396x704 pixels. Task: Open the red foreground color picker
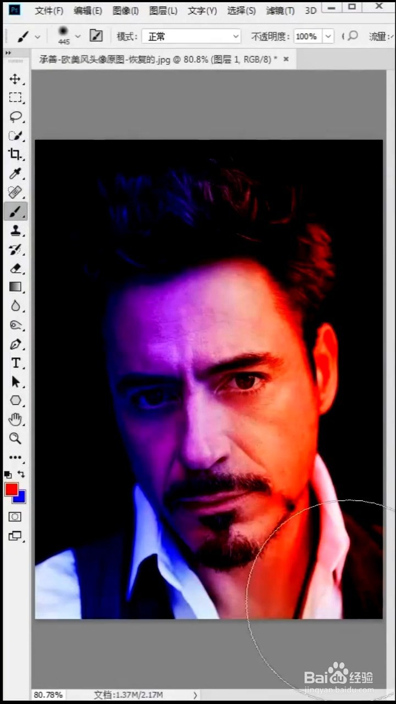pos(11,489)
